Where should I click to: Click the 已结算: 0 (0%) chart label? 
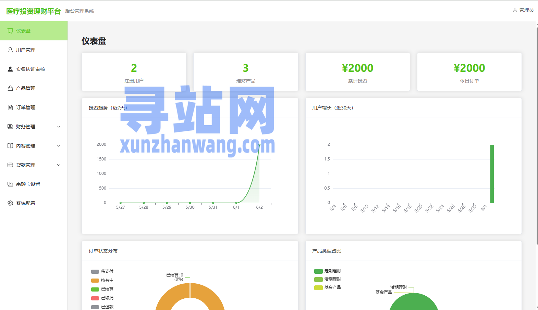pyautogui.click(x=175, y=277)
